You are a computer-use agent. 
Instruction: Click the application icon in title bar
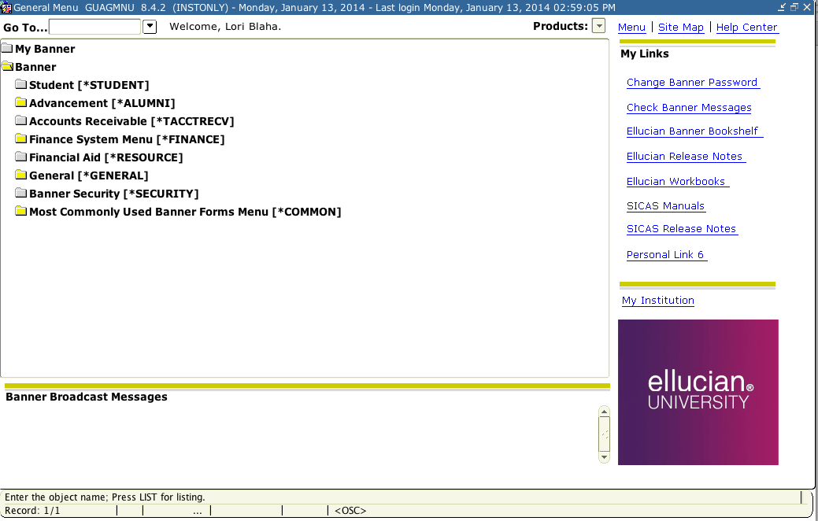coord(6,7)
